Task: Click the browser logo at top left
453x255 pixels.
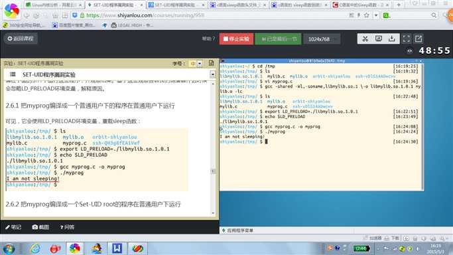Action: (12, 11)
